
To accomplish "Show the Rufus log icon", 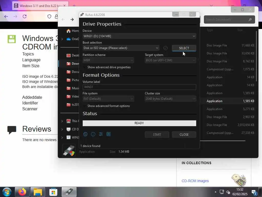I will tap(108, 134).
